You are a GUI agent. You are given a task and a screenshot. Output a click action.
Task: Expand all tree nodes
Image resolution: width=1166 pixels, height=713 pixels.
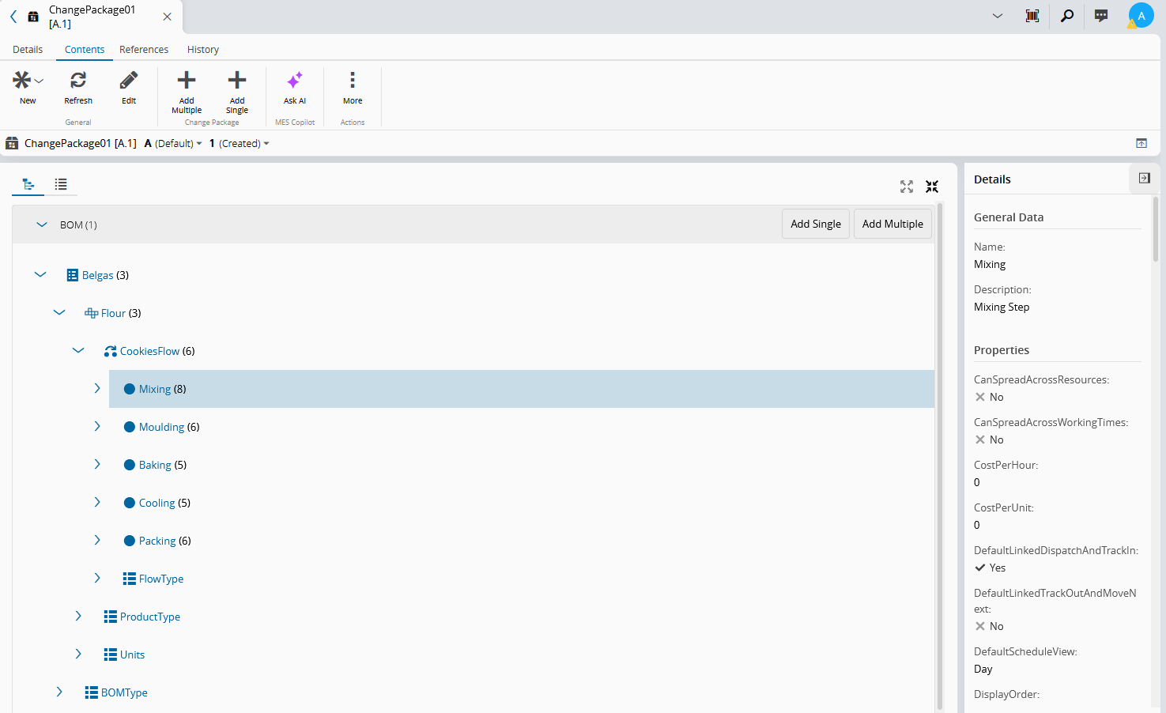point(907,187)
